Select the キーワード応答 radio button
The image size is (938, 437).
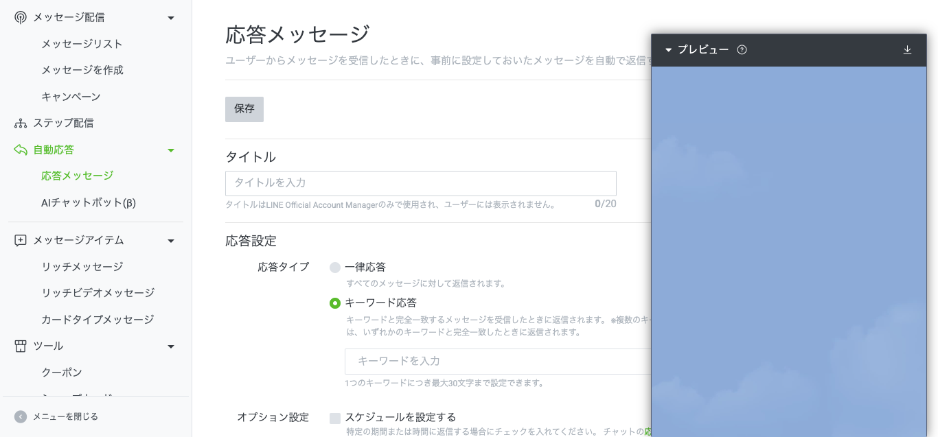335,303
